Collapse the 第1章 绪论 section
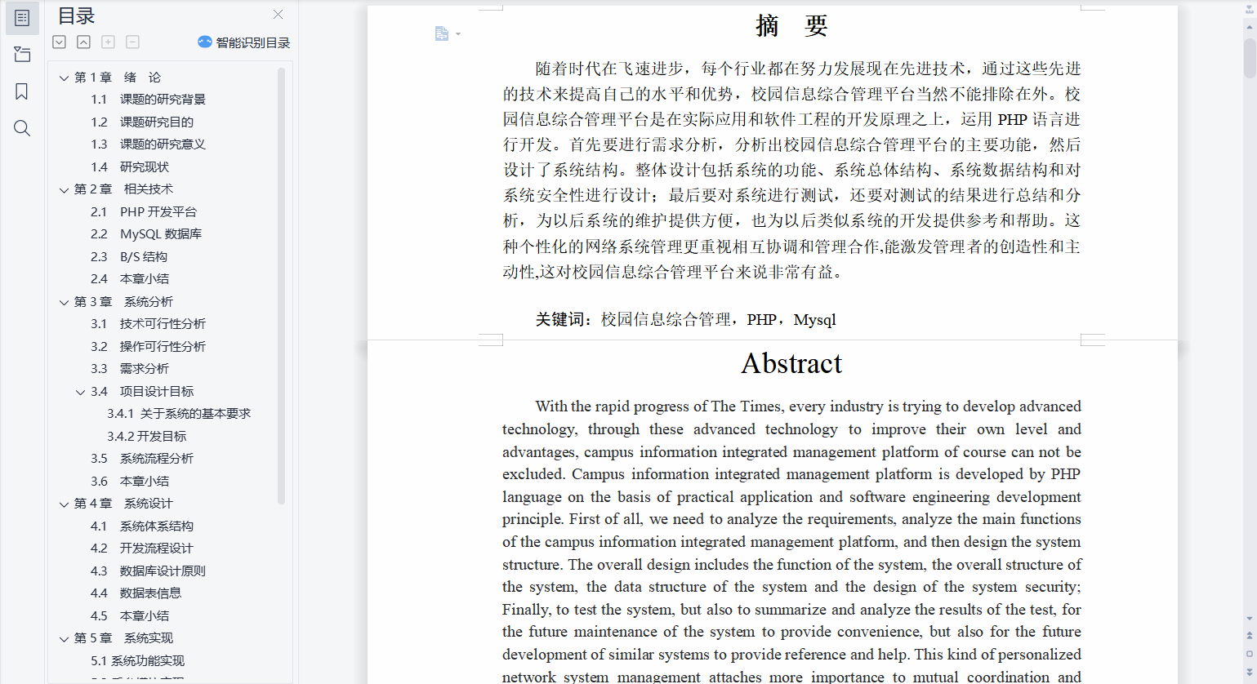The height and width of the screenshot is (684, 1257). pyautogui.click(x=64, y=78)
